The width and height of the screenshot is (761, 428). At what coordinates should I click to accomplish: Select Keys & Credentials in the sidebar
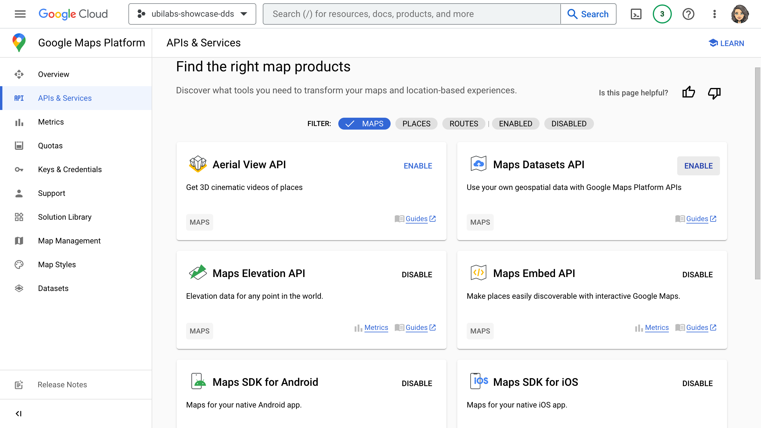point(70,169)
